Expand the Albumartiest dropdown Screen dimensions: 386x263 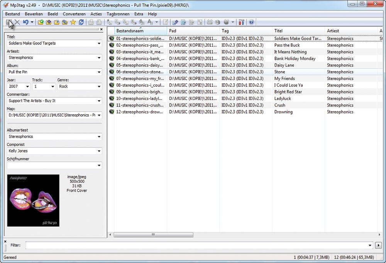(x=99, y=137)
